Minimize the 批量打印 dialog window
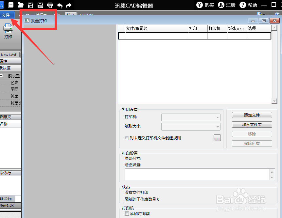282x218 pixels. [x=253, y=21]
